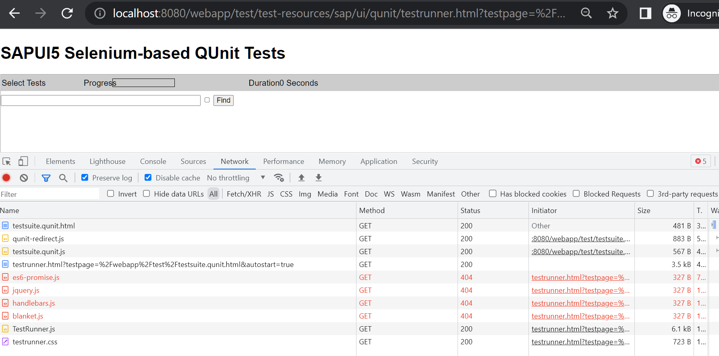Go back with the browser back arrow
Image resolution: width=719 pixels, height=356 pixels.
15,13
